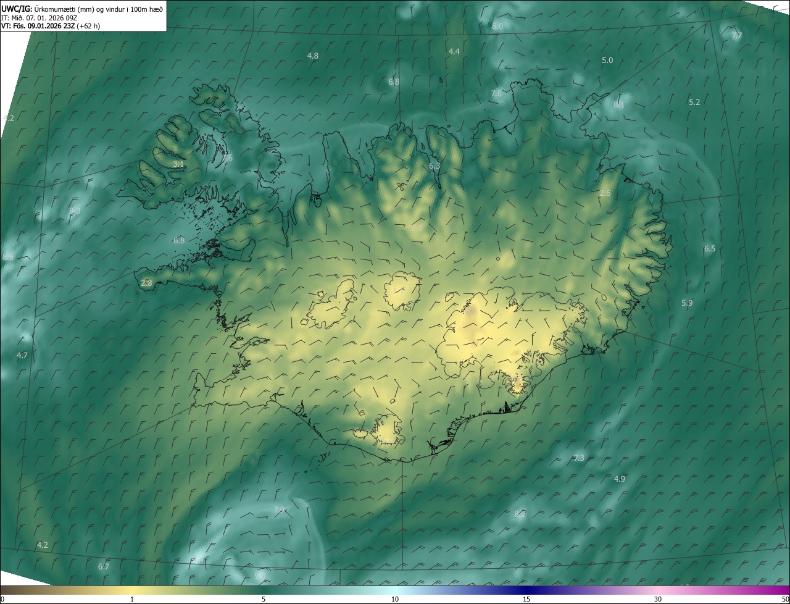Click the 5.0 value label
Image resolution: width=790 pixels, height=604 pixels.
pos(607,60)
